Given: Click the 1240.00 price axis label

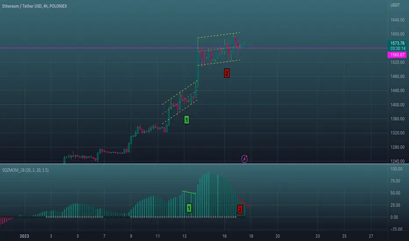Looking at the screenshot, I should [x=398, y=161].
